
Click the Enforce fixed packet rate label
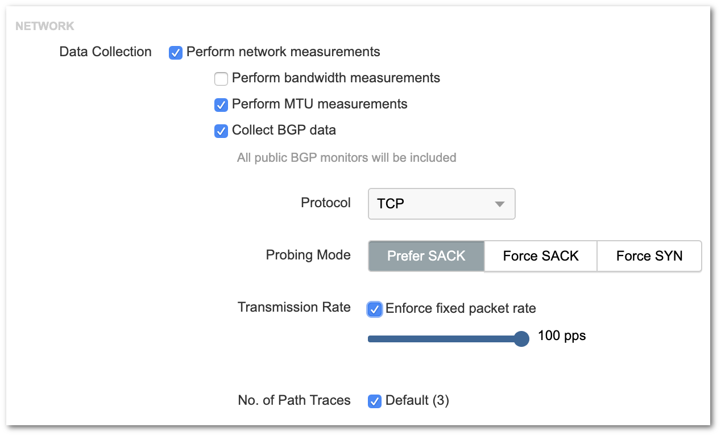(x=461, y=308)
